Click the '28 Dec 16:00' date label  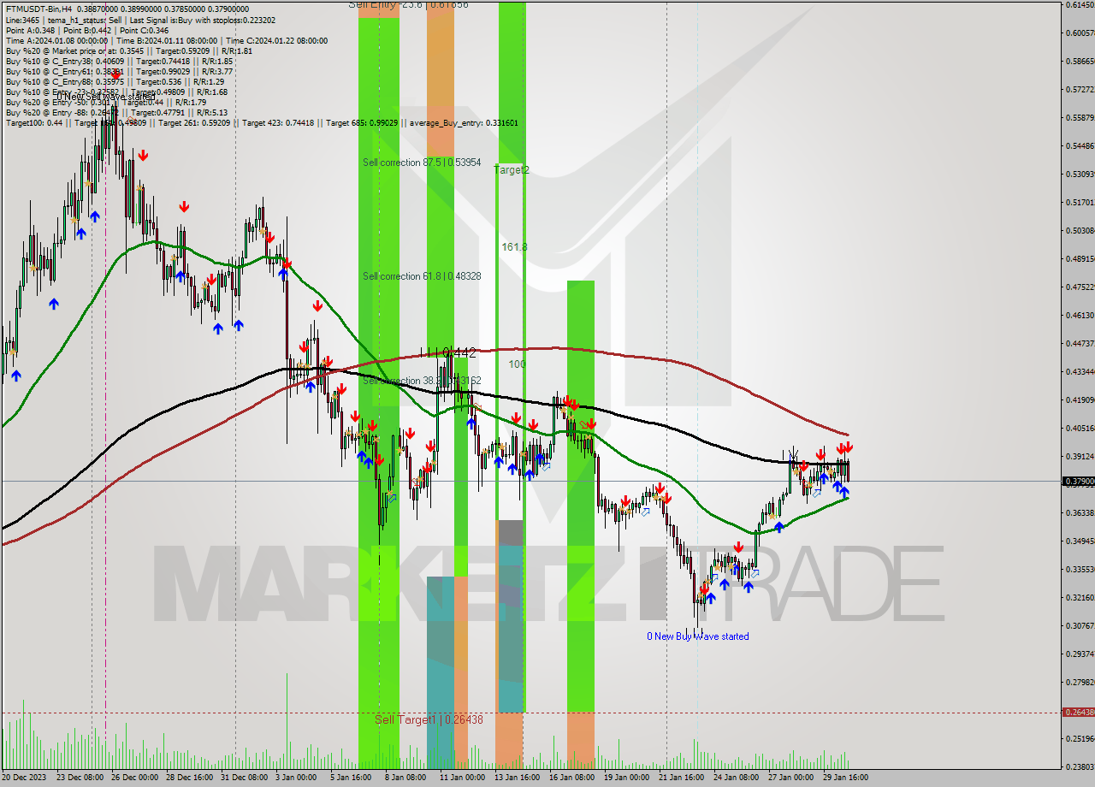click(x=191, y=778)
